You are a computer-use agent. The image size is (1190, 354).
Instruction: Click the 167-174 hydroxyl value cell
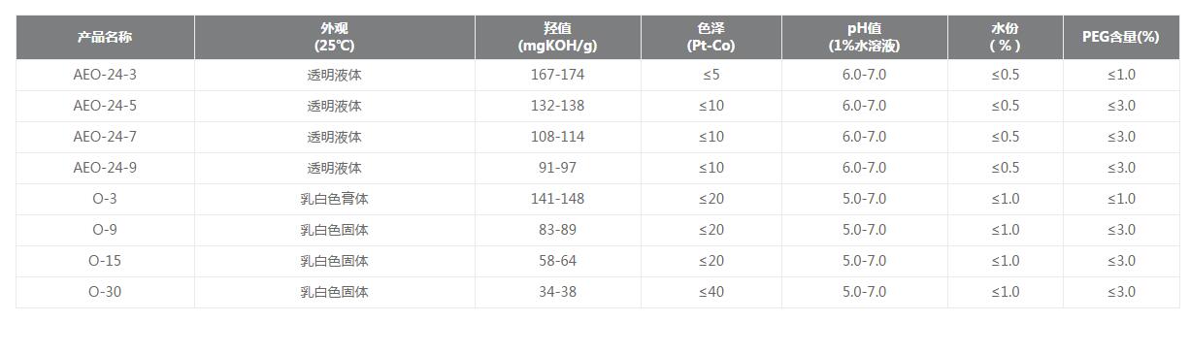pyautogui.click(x=558, y=75)
